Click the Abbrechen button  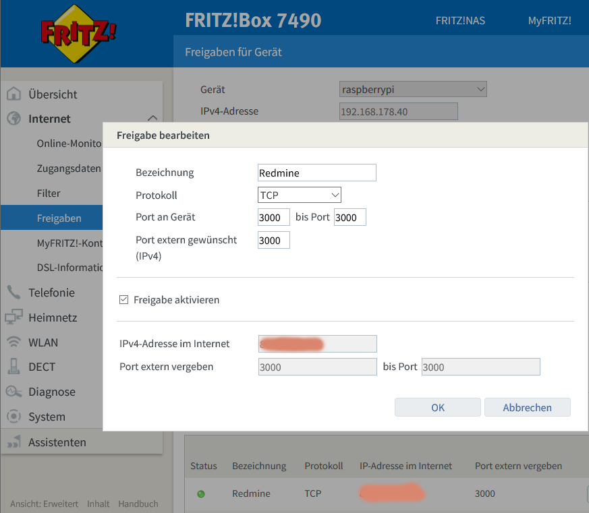[x=527, y=407]
